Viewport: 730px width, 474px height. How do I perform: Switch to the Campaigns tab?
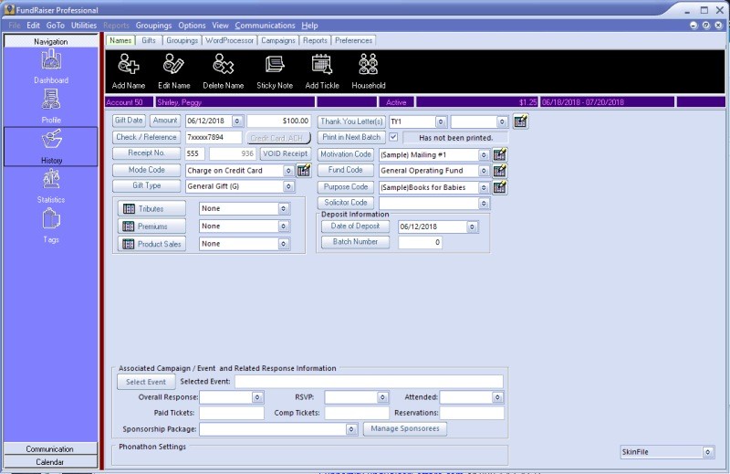(277, 41)
